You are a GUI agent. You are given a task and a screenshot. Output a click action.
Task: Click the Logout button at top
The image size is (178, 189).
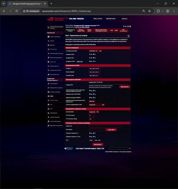98,19
